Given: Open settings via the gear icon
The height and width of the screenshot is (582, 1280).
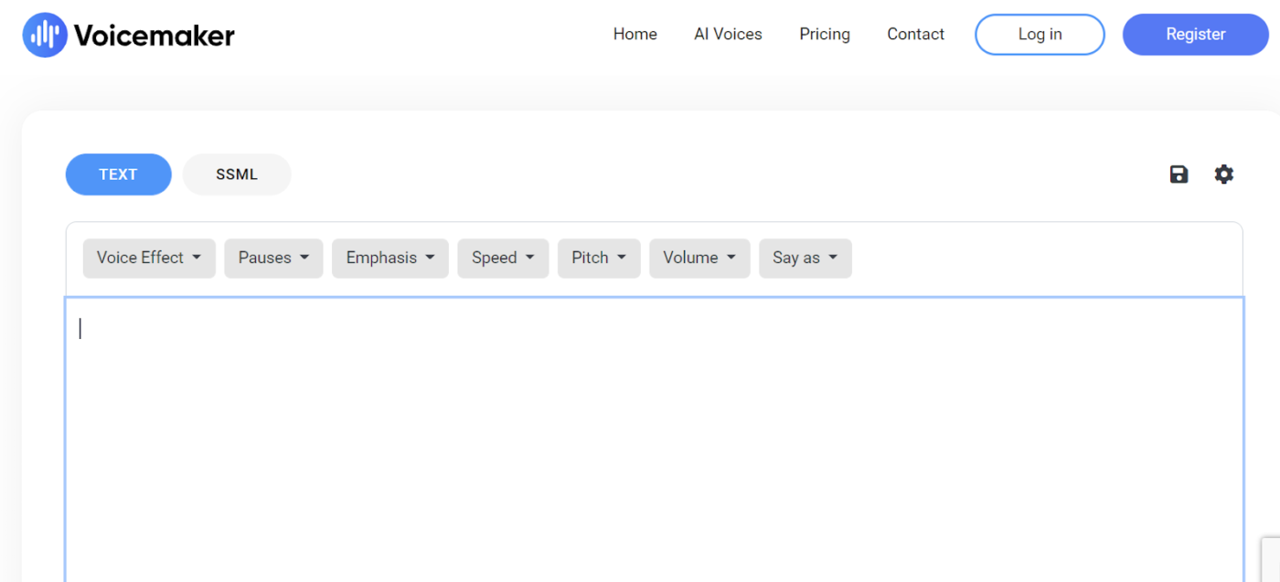Looking at the screenshot, I should 1223,175.
